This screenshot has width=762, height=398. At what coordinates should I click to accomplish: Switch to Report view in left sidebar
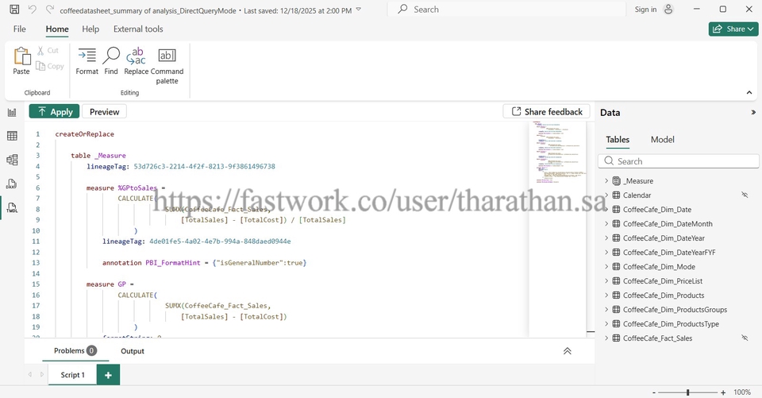[x=12, y=113]
